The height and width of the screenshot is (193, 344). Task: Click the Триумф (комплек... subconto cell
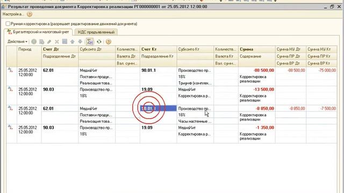(195, 83)
